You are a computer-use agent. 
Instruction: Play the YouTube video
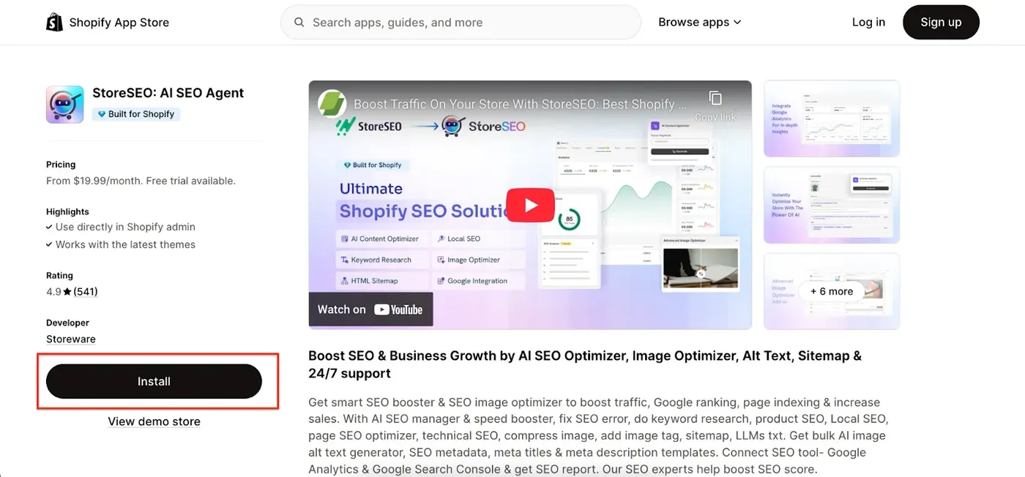(x=530, y=206)
